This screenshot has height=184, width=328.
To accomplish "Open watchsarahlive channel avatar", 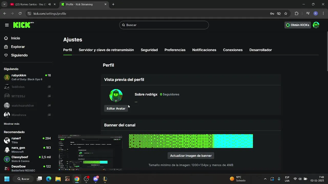I will (x=7, y=106).
